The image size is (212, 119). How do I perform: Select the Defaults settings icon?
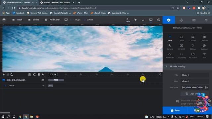[204, 38]
